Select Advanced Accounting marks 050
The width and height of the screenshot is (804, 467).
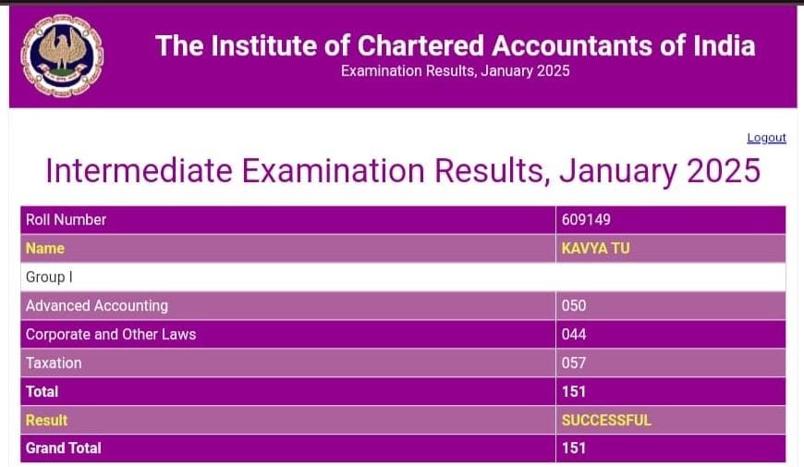pos(574,305)
